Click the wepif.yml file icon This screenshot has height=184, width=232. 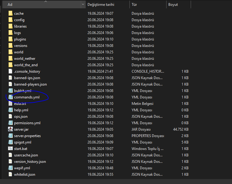point(10,168)
